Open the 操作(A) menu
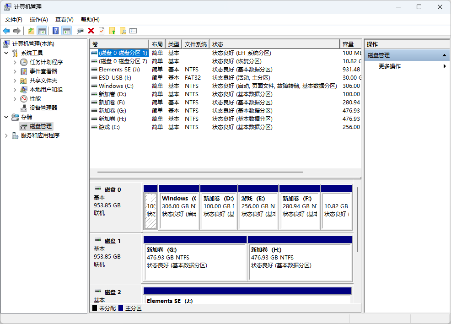This screenshot has width=451, height=324. point(38,20)
